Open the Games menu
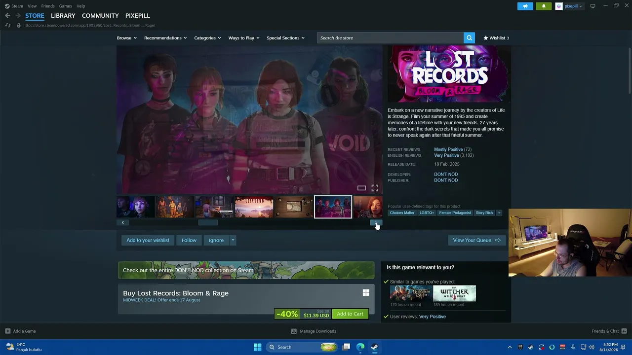 pyautogui.click(x=66, y=6)
